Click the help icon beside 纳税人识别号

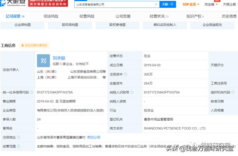[132, 92]
